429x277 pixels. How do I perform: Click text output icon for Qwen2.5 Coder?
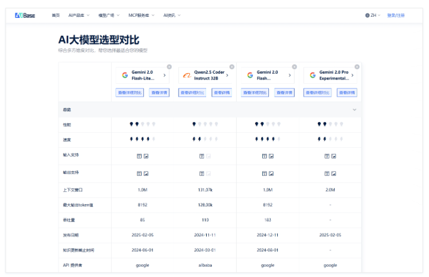click(201, 173)
